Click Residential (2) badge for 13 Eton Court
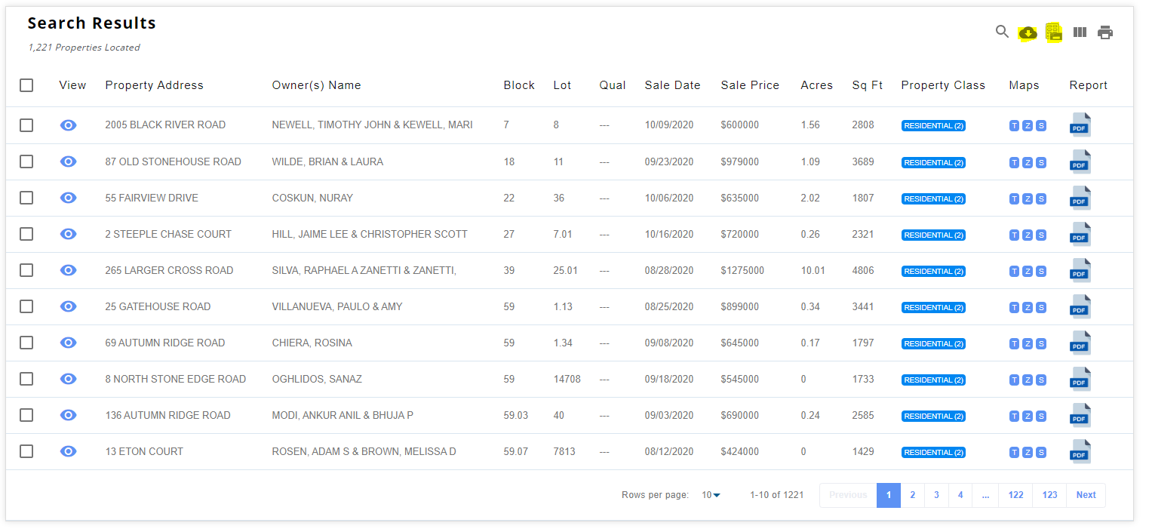Viewport: 1149px width, 532px height. coord(933,452)
